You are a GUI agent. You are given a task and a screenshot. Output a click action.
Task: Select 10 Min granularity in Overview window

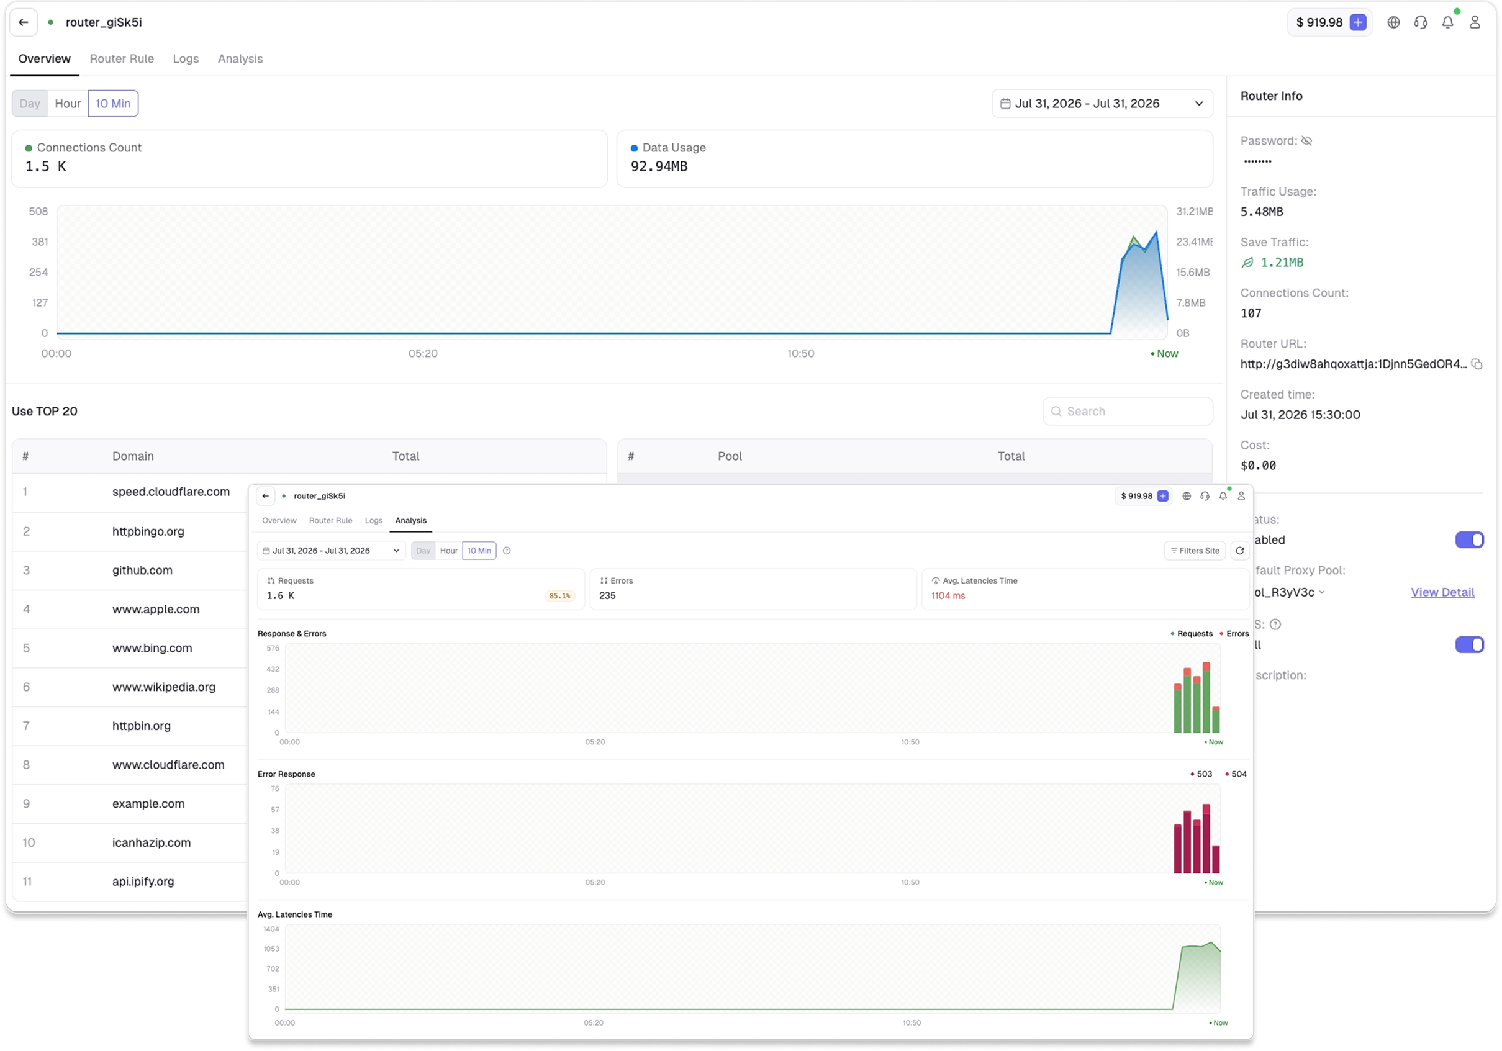[113, 103]
